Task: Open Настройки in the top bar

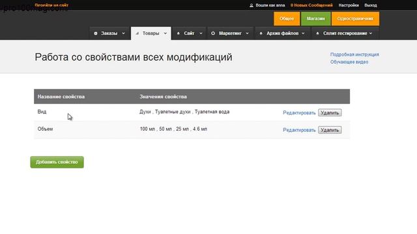Action: point(349,5)
